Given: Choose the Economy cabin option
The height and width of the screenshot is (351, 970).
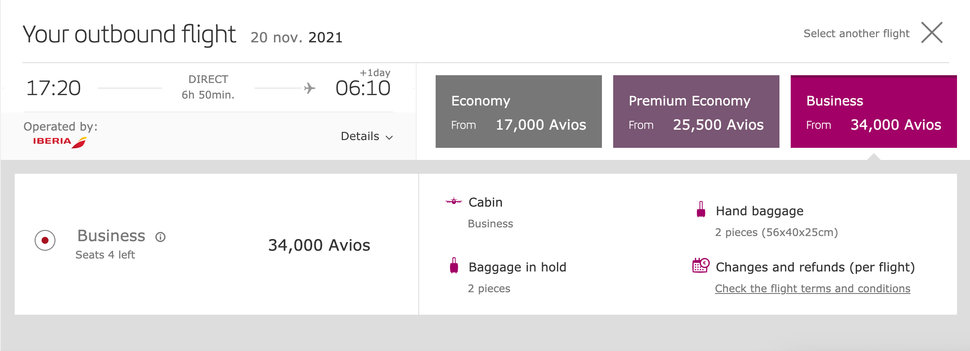Looking at the screenshot, I should tap(518, 112).
